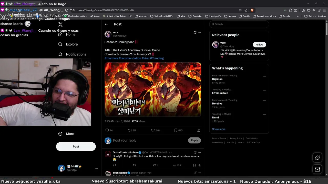Click Brave Shields lion icon in address bar

(x=252, y=10)
